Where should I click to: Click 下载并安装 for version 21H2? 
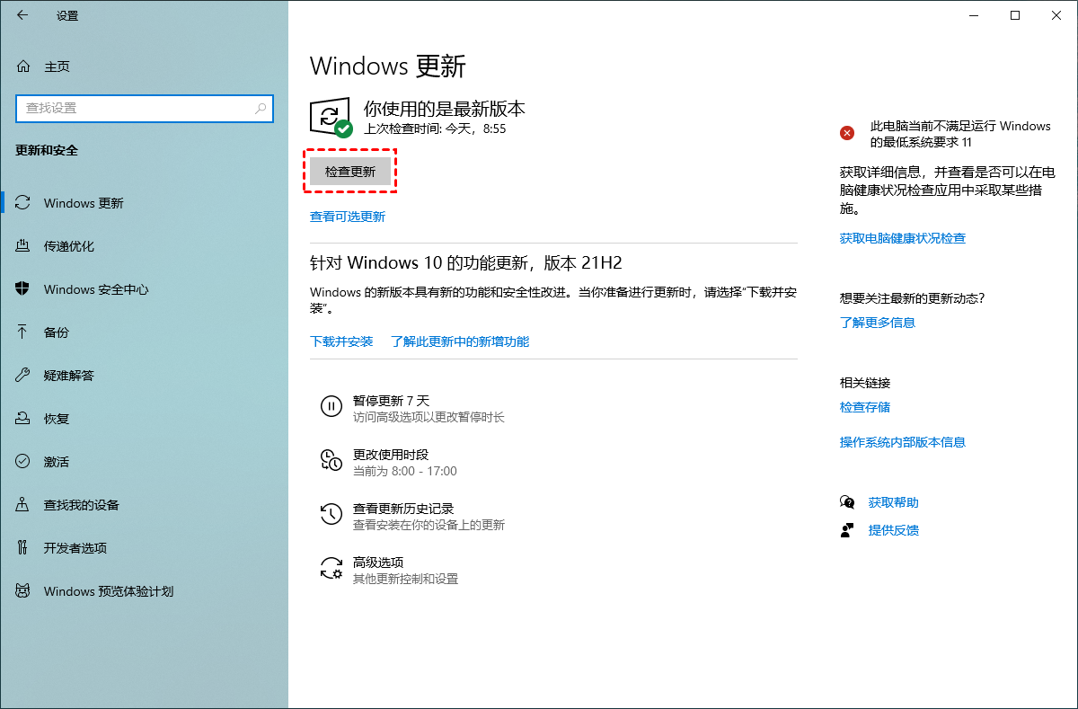341,341
